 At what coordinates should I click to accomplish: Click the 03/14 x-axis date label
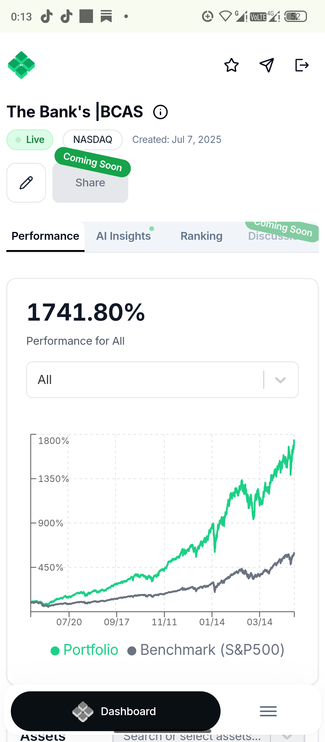pyautogui.click(x=260, y=622)
